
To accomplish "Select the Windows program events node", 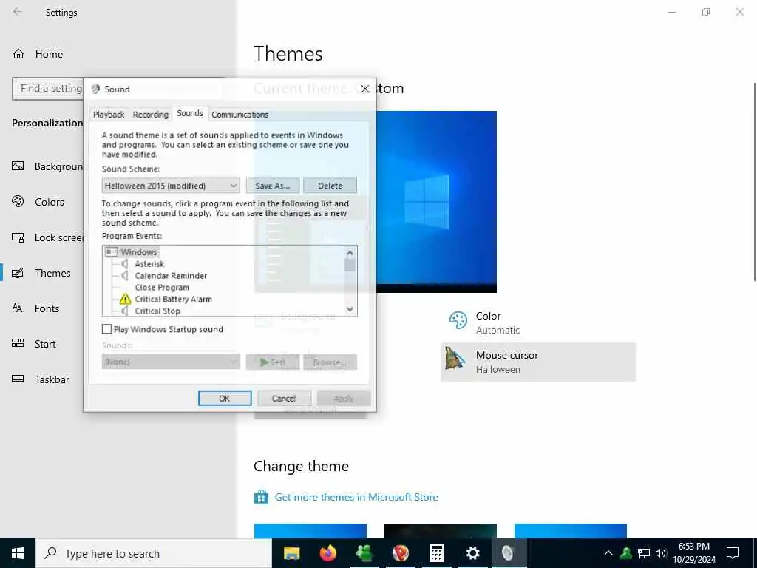I will [x=138, y=252].
